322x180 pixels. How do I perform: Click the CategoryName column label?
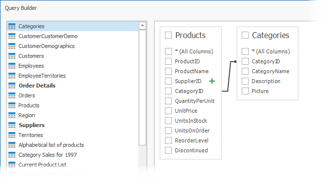point(270,71)
